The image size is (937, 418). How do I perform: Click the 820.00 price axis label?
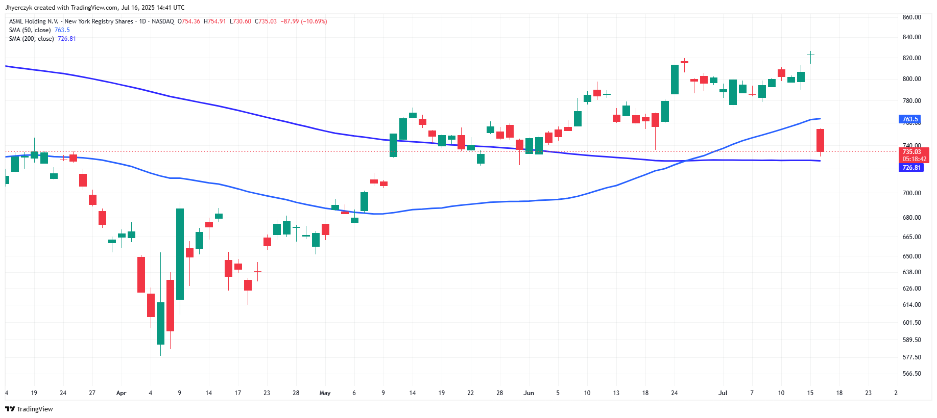click(911, 58)
